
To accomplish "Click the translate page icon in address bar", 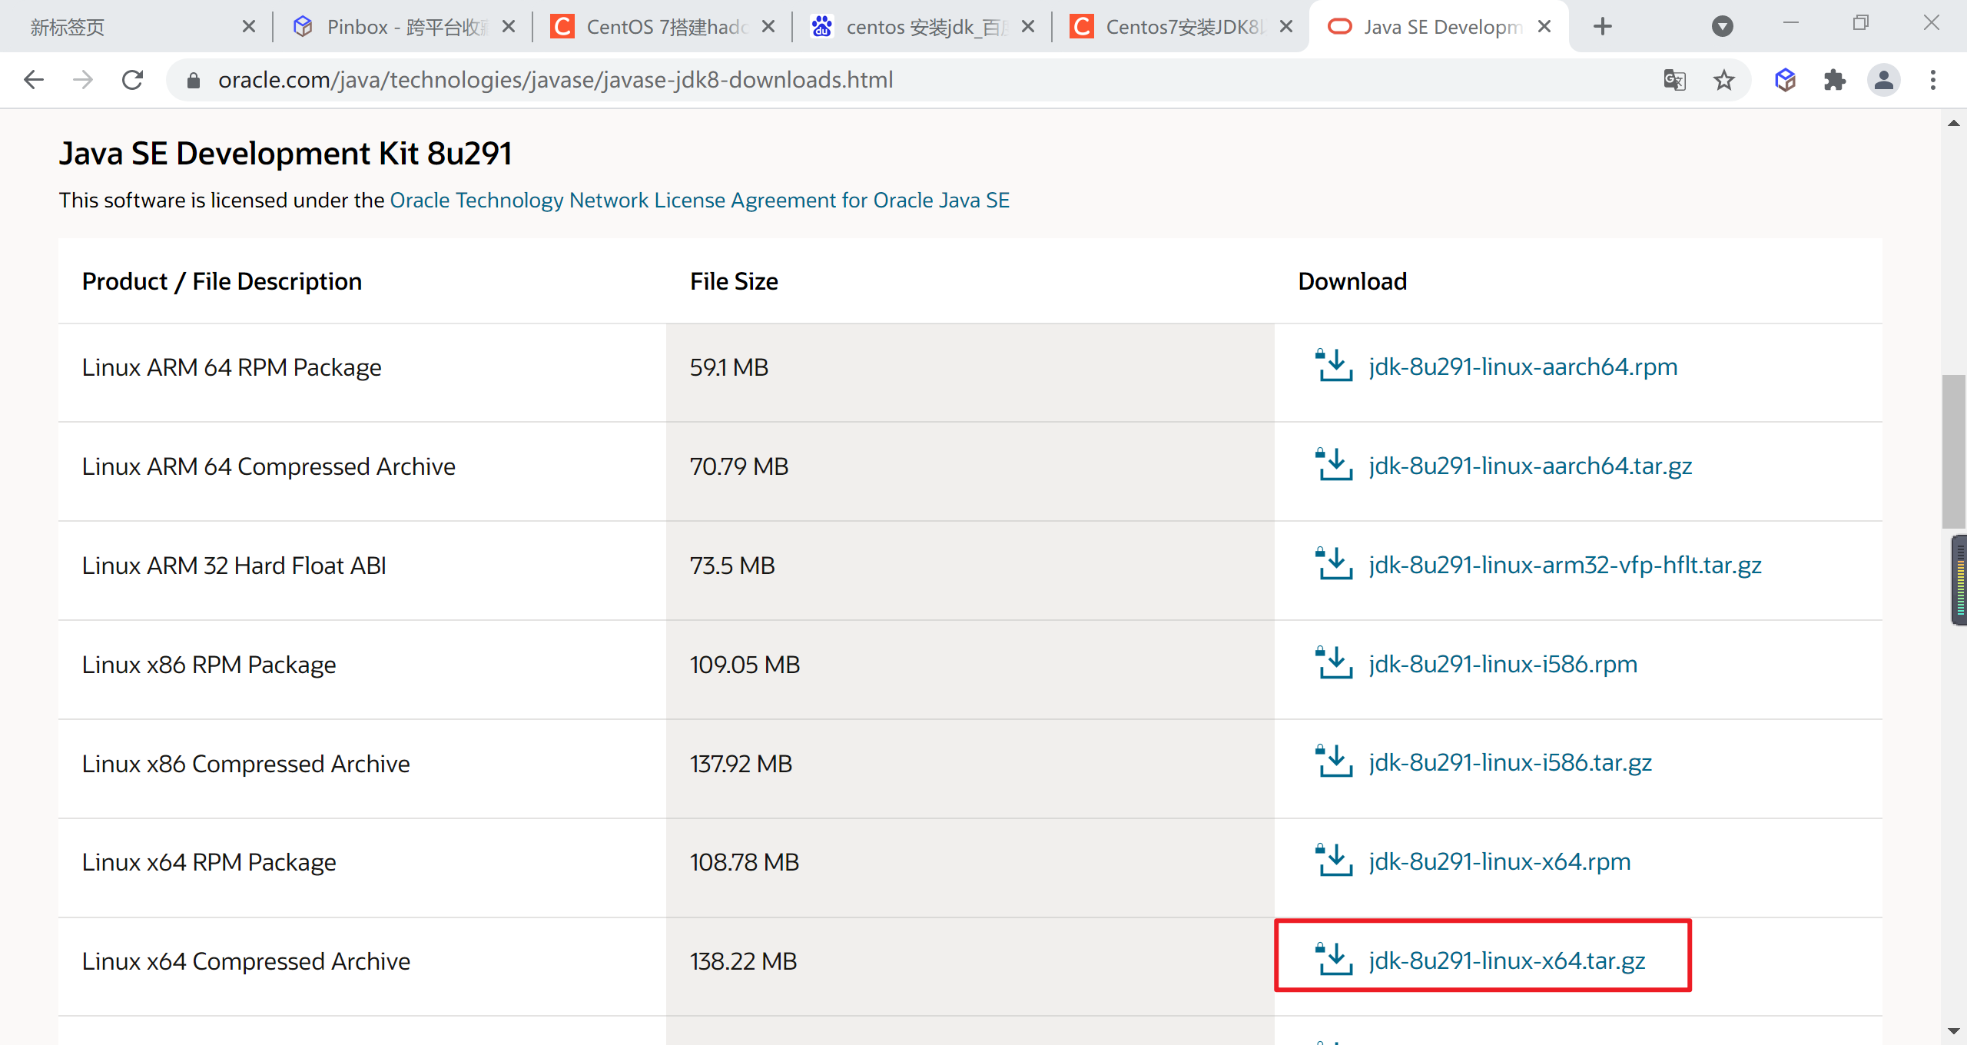I will tap(1674, 80).
